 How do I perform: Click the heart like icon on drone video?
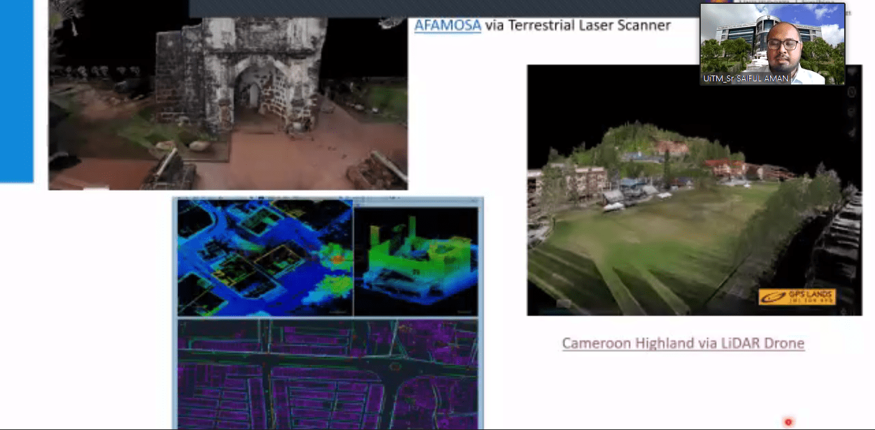853,72
